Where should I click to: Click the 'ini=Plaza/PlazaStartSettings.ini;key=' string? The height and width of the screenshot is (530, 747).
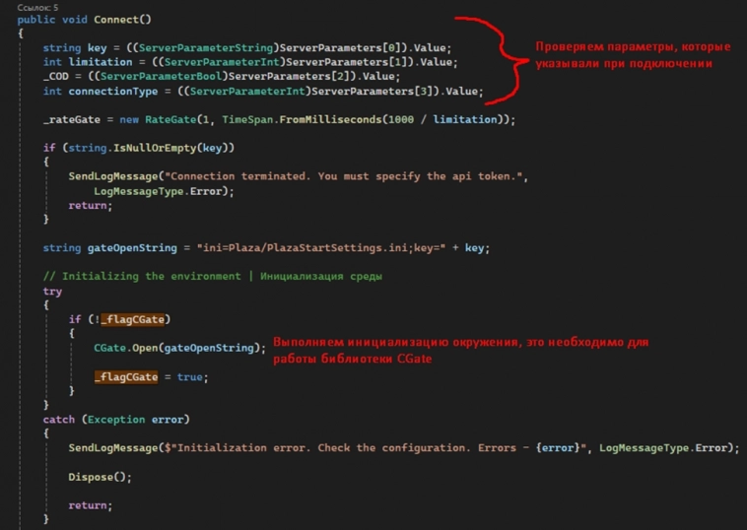(321, 247)
